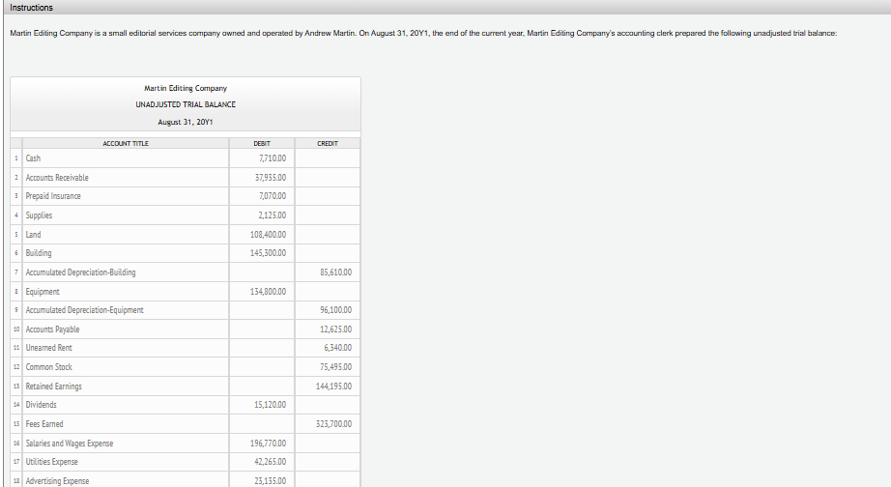This screenshot has height=487, width=891.
Task: Select the Utilities Expense account label
Action: [x=52, y=462]
